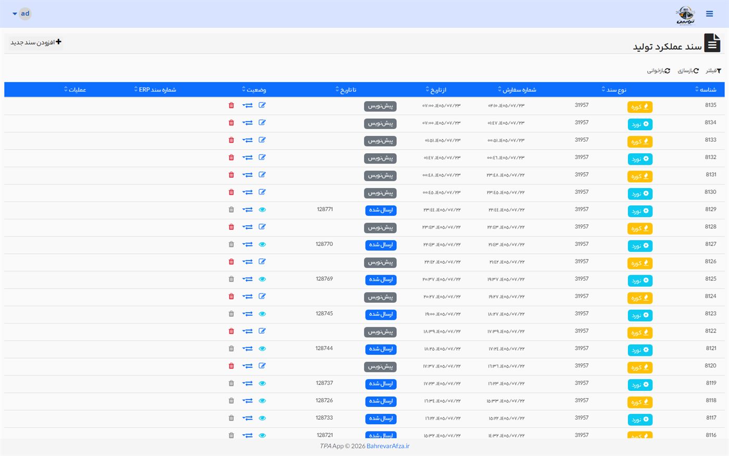This screenshot has height=456, width=729.
Task: View document 8127 with eye icon
Action: (x=262, y=244)
